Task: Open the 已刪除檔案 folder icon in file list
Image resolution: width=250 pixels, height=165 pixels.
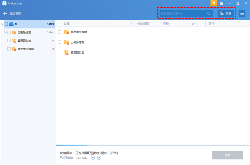Action: (x=66, y=42)
